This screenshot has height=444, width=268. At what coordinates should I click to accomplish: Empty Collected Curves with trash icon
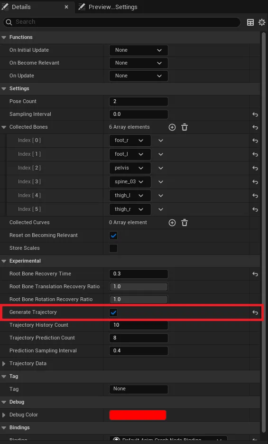click(x=185, y=223)
